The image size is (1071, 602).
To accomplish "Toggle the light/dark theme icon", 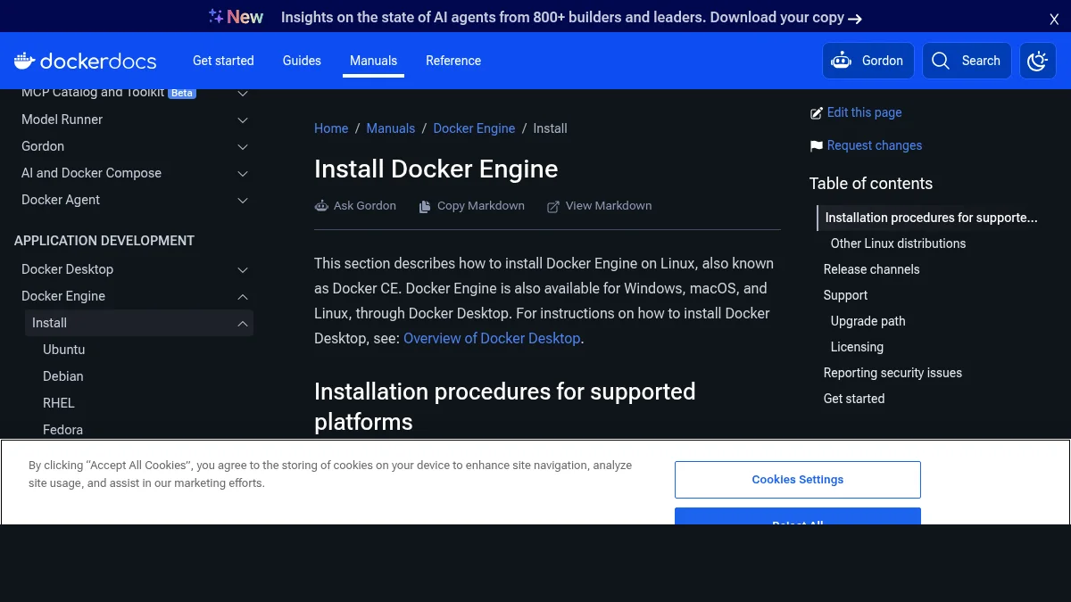I will coord(1038,61).
